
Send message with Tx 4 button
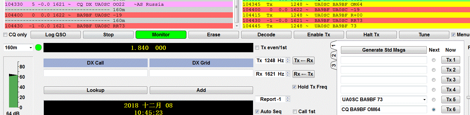coord(450,90)
